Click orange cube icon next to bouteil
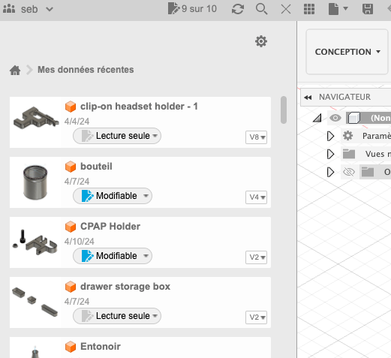Viewport: 391px width, 358px height. (71, 167)
